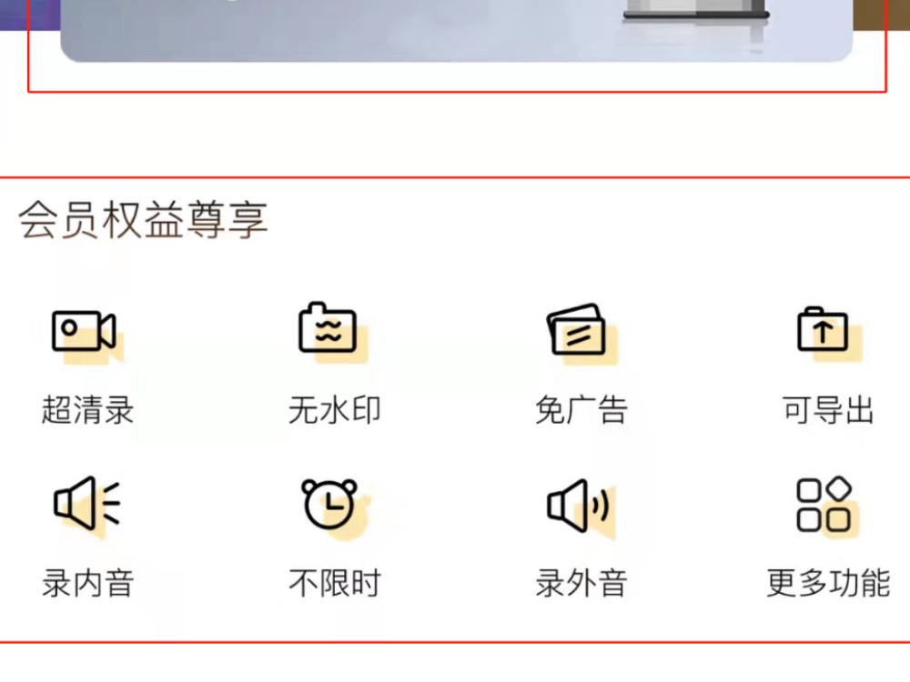
Task: Select the 录内音 internal audio speaker icon
Action: click(x=86, y=504)
